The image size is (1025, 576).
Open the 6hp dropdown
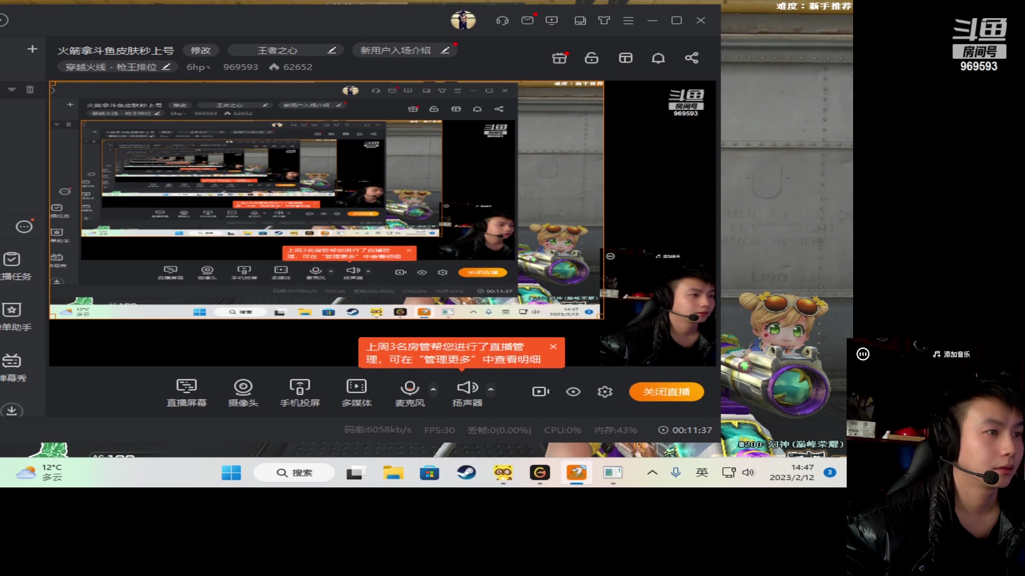point(199,67)
